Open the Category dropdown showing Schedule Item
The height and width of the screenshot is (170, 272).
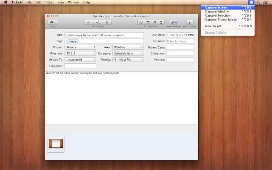click(127, 53)
